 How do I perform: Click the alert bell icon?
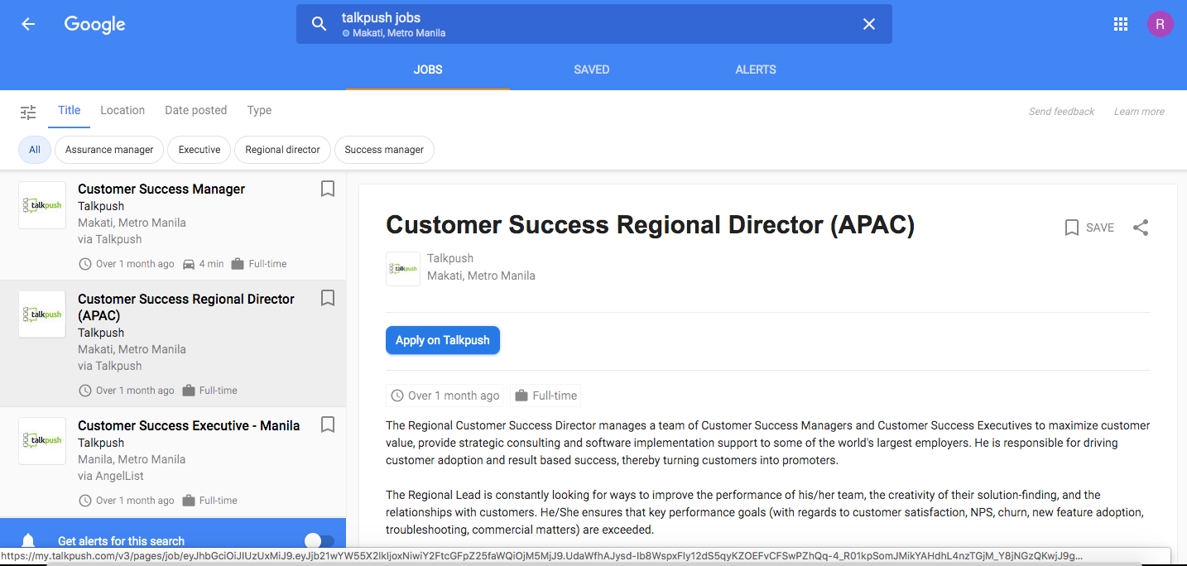coord(28,541)
